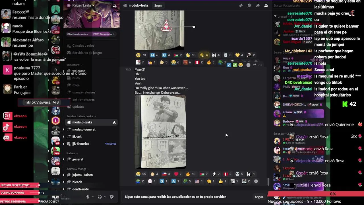Open headphone output options arrow
Screen dimensions: 364x205
105,197
